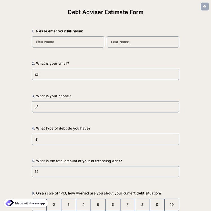The width and height of the screenshot is (211, 211).
Task: Open the Made with forms.app link
Action: pos(30,203)
